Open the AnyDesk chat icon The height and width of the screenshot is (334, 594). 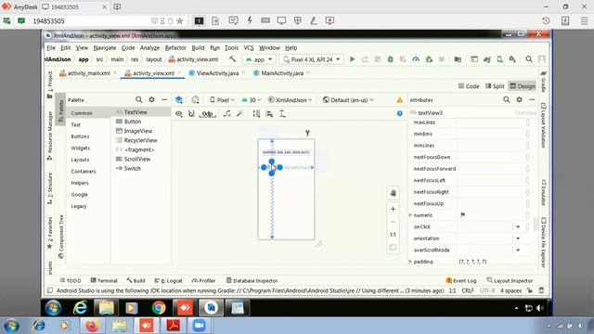[233, 20]
